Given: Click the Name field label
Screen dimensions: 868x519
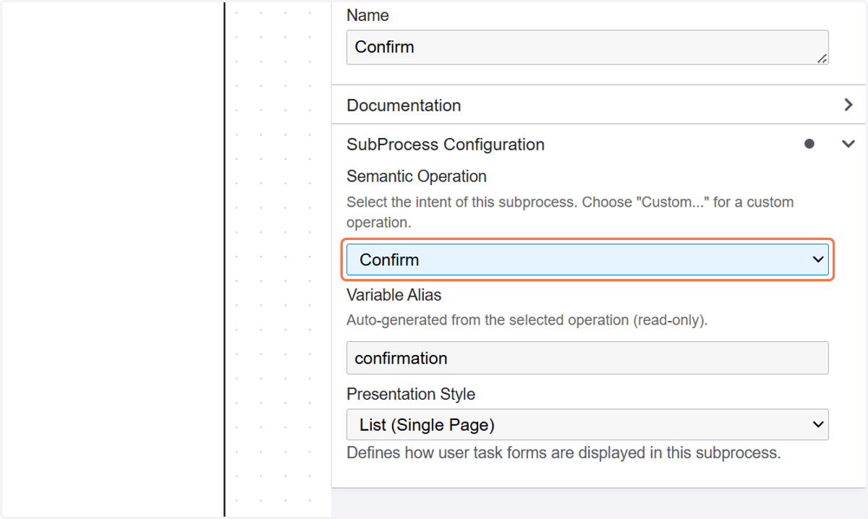Looking at the screenshot, I should (x=367, y=15).
